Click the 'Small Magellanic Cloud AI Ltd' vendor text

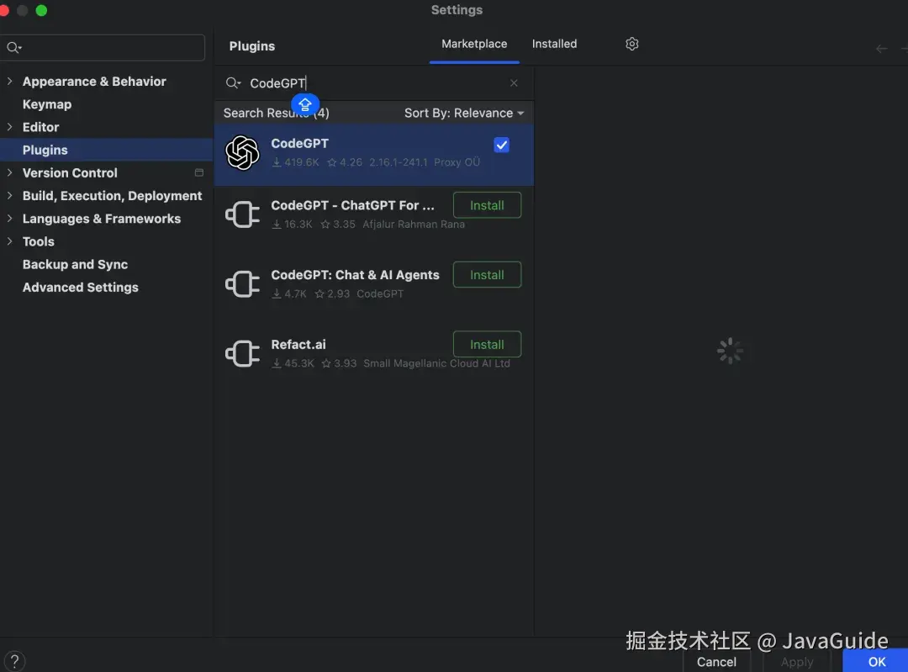[x=436, y=363]
